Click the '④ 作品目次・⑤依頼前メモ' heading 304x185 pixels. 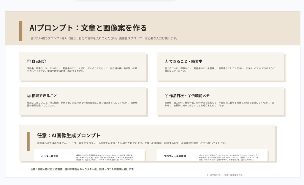pyautogui.click(x=187, y=96)
